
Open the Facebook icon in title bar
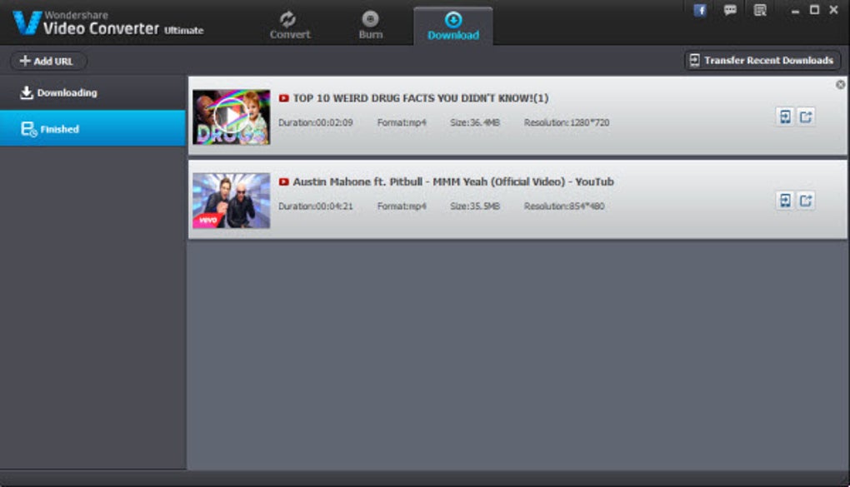700,10
